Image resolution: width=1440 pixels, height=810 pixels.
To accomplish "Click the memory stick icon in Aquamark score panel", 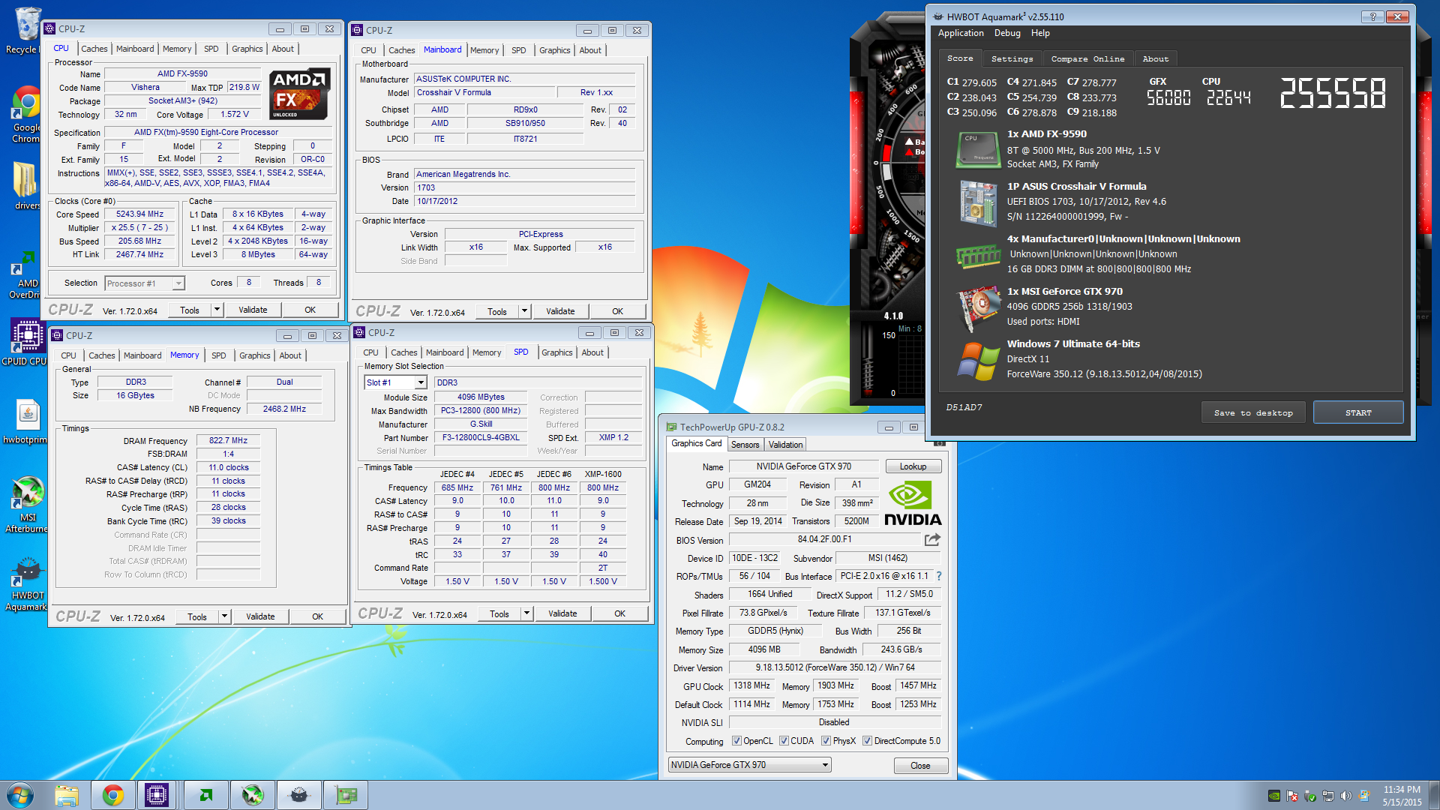I will [x=978, y=256].
